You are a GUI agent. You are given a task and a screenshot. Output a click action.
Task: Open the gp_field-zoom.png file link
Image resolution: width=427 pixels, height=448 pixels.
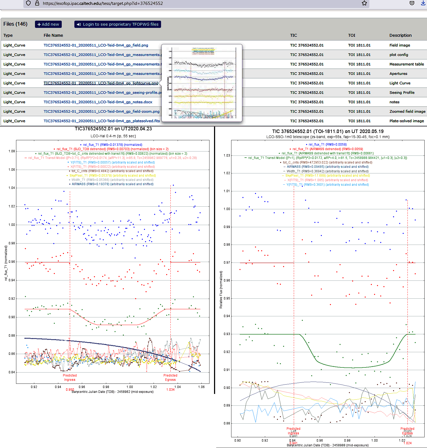101,112
